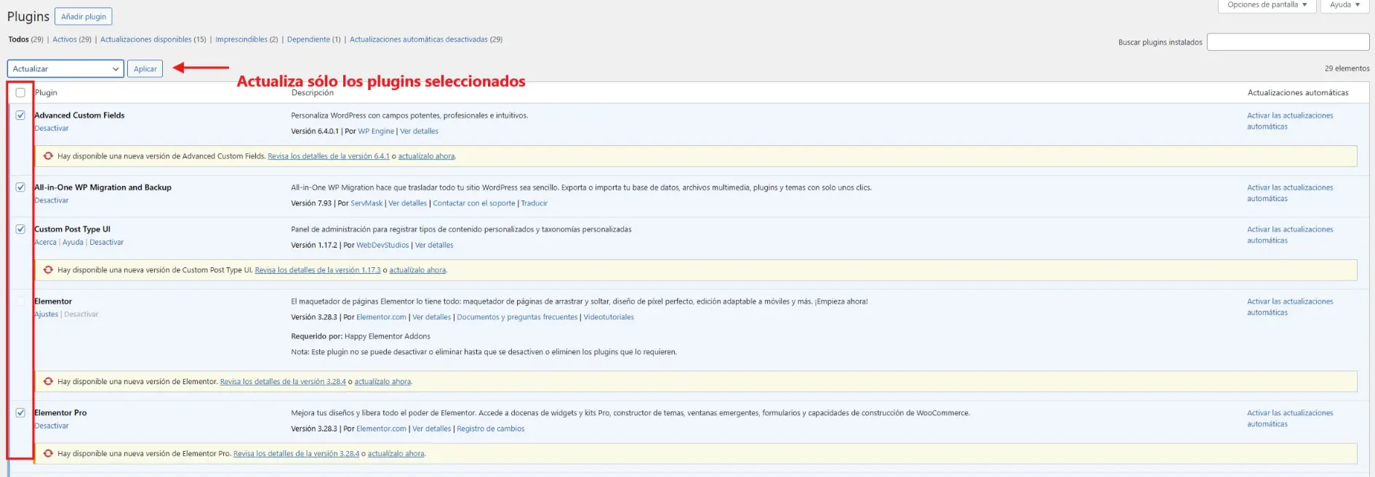
Task: Open Registro de cambios link
Action: coord(491,429)
